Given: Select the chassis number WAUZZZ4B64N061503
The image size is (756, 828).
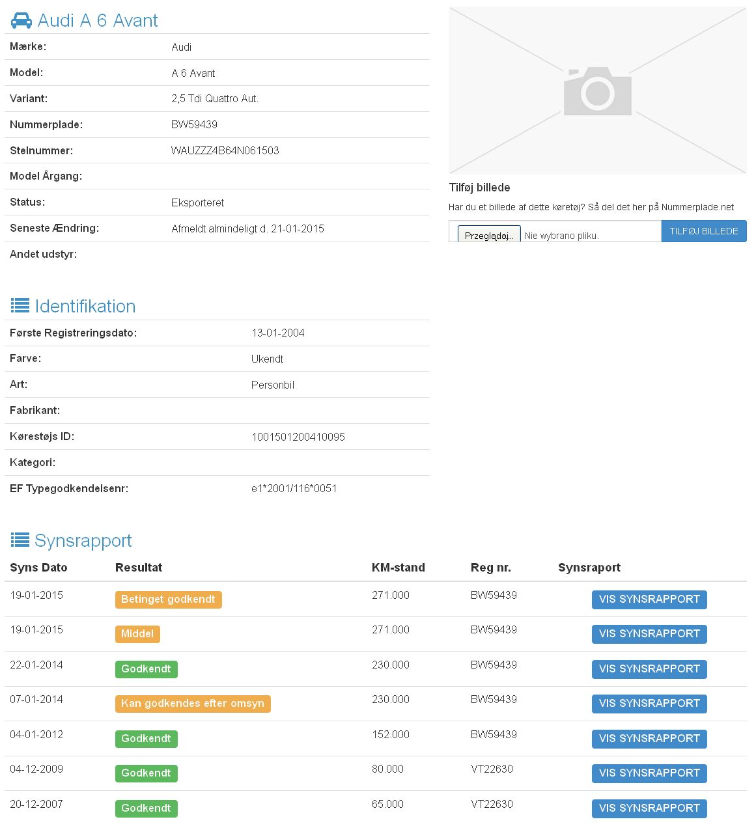Looking at the screenshot, I should click(x=225, y=150).
